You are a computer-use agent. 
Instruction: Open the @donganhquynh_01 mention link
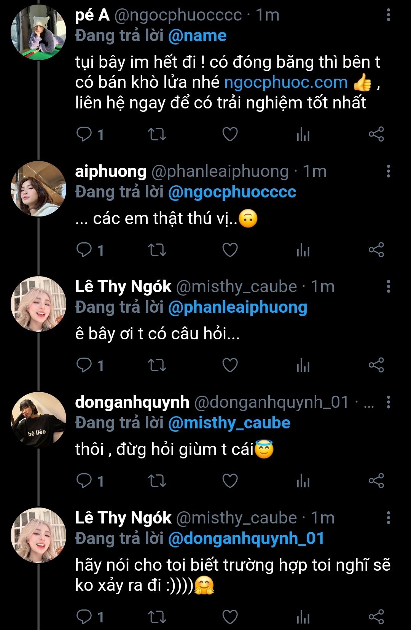pos(246,539)
